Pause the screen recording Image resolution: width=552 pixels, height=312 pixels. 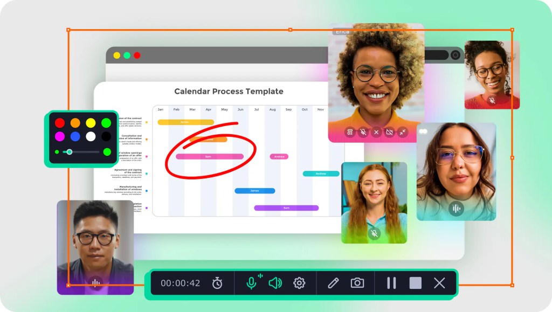coord(391,283)
